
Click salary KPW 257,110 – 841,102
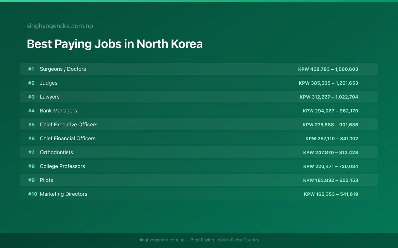332,139
